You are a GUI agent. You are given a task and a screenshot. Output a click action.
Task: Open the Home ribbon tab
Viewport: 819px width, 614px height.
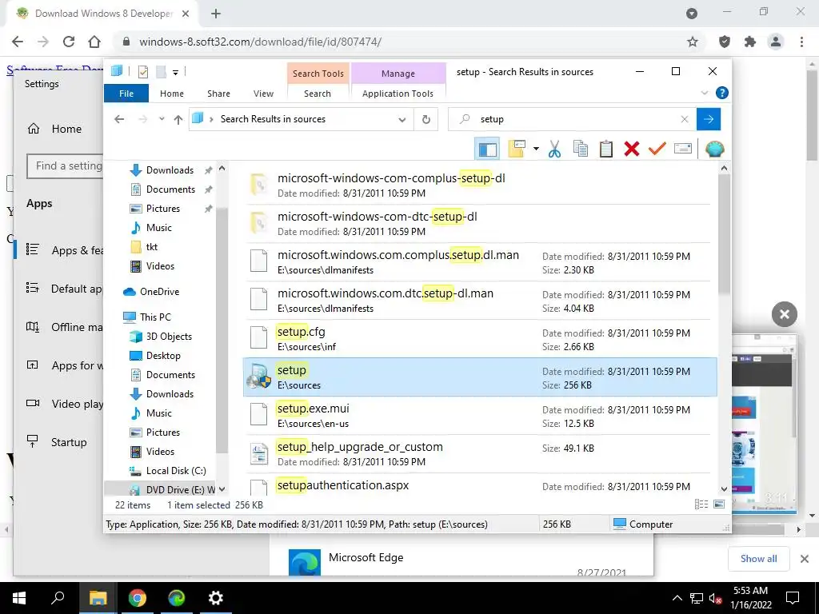pos(172,94)
